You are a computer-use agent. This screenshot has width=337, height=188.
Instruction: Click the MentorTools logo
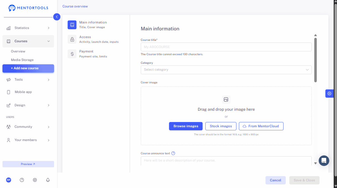click(x=28, y=8)
